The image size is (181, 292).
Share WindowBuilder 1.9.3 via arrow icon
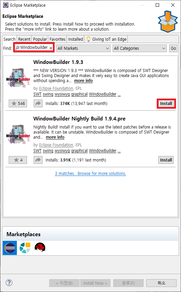point(38,104)
